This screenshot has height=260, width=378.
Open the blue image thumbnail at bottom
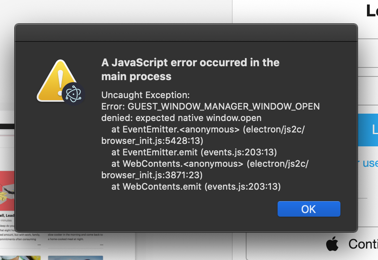[76, 258]
